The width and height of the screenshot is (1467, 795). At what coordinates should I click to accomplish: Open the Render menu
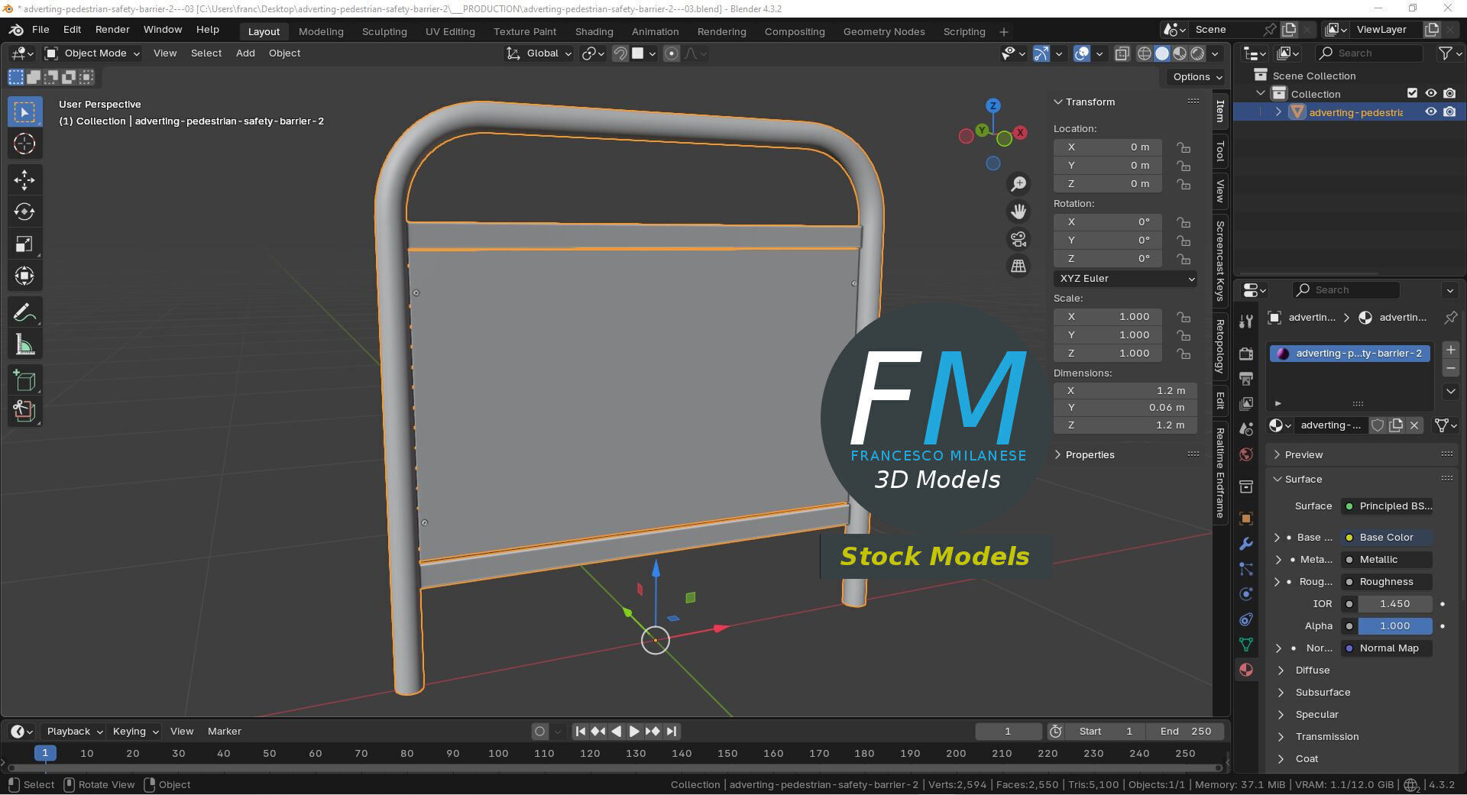pos(112,30)
